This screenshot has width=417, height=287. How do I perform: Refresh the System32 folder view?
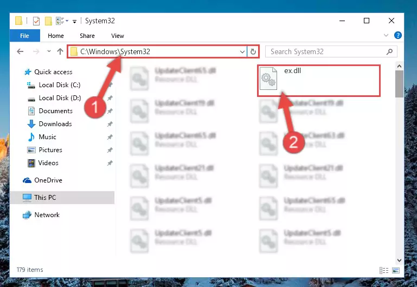[x=253, y=52]
